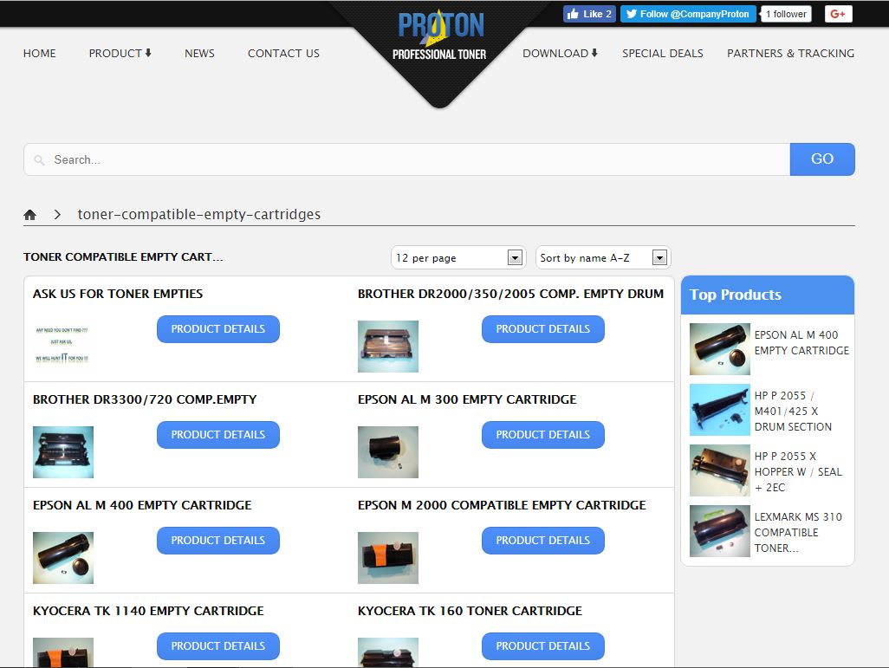Open Epson M 2000 Compatible Empty Cartridge title
Image resolution: width=889 pixels, height=668 pixels.
502,505
